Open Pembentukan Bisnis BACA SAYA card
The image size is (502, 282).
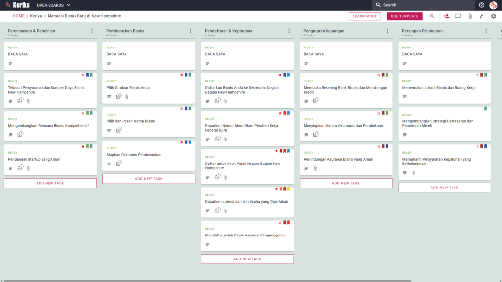[149, 56]
